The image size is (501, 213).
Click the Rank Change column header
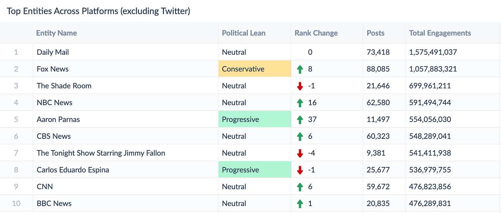[x=316, y=33]
